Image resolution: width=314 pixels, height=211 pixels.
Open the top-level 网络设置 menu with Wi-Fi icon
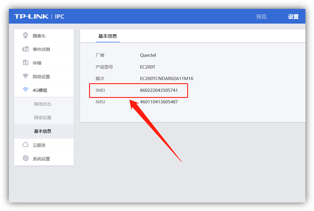44,76
